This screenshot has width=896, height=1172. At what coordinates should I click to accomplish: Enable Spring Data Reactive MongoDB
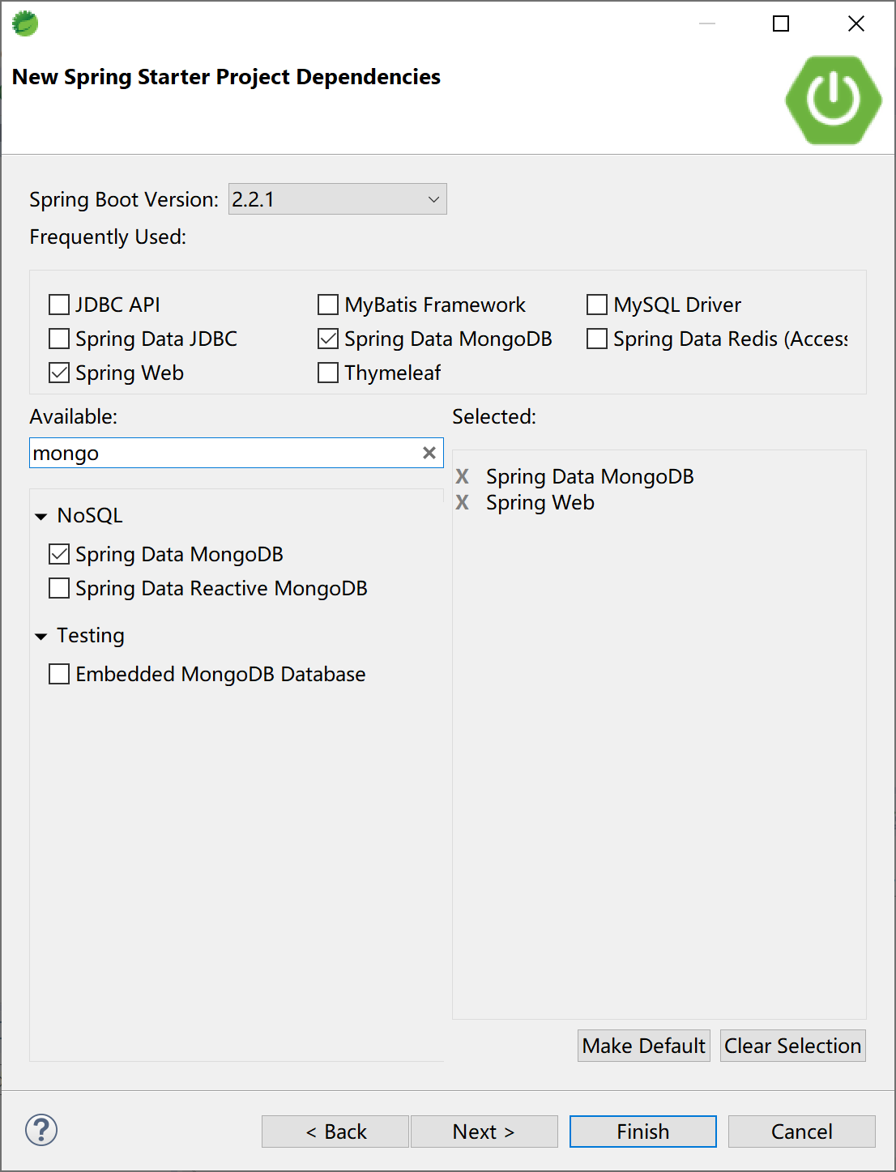[59, 588]
